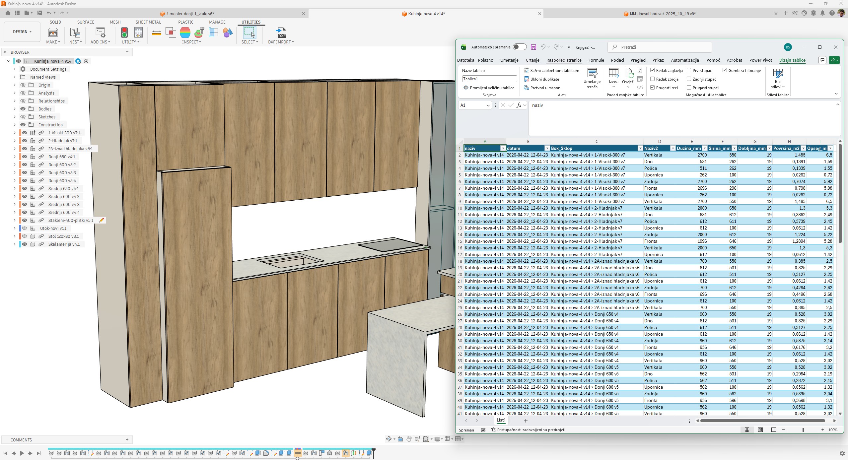Click the Measure tool icon
Viewport: 848px width, 460px height.
click(x=156, y=33)
